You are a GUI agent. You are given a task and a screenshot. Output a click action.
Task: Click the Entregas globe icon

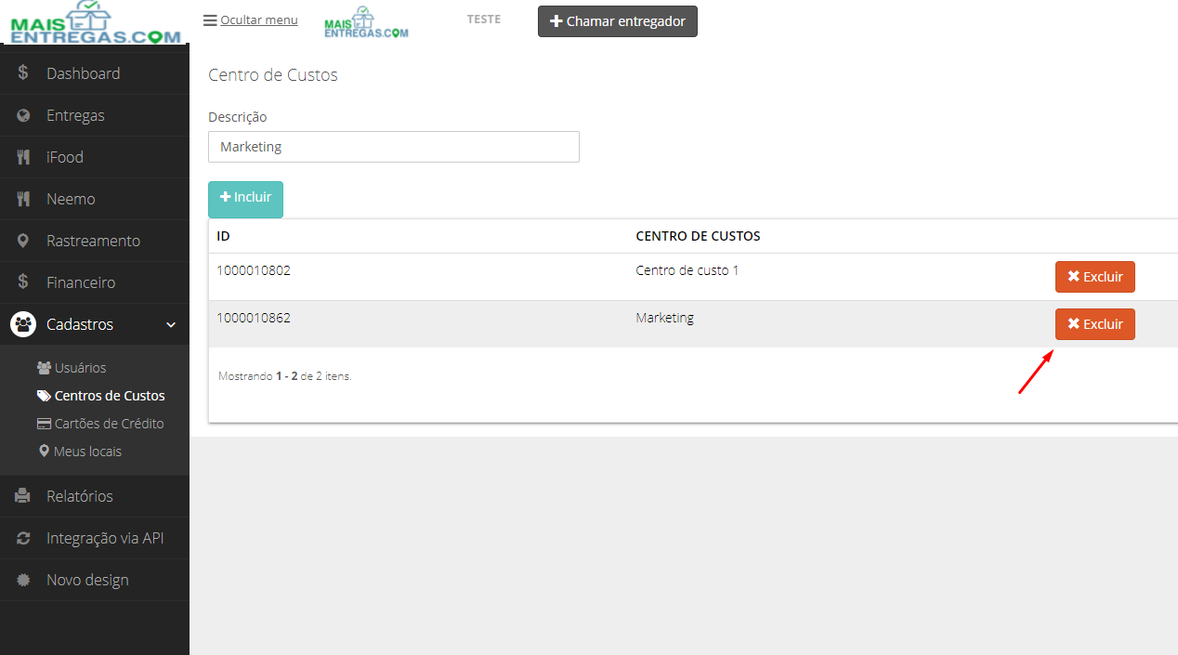23,115
